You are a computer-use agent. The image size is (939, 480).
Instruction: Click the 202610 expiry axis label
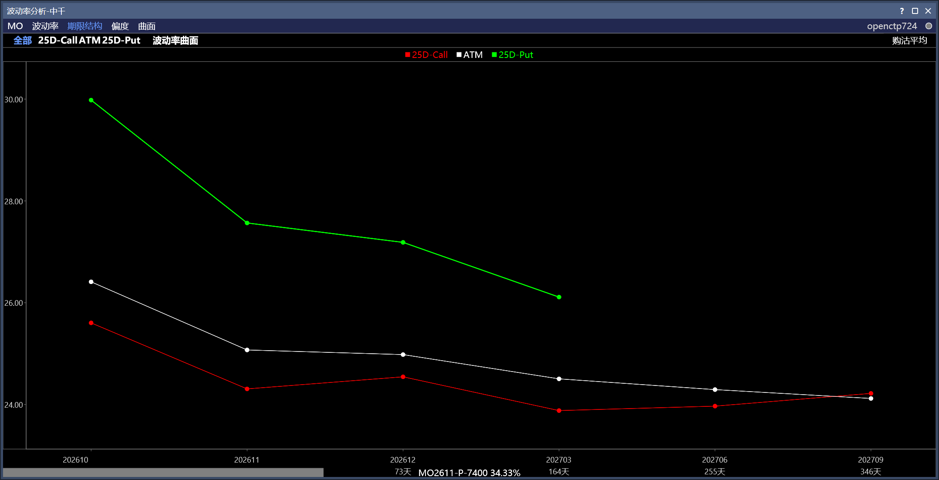(x=75, y=460)
